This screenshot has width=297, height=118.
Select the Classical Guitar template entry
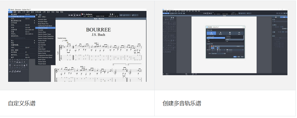(45, 28)
